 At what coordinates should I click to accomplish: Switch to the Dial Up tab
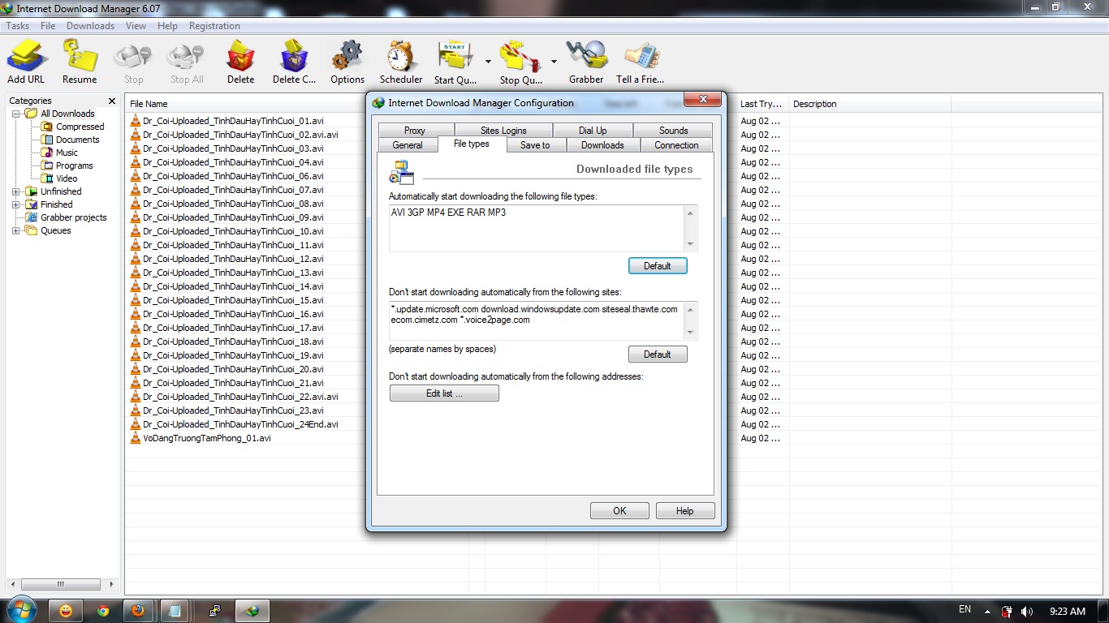(593, 130)
